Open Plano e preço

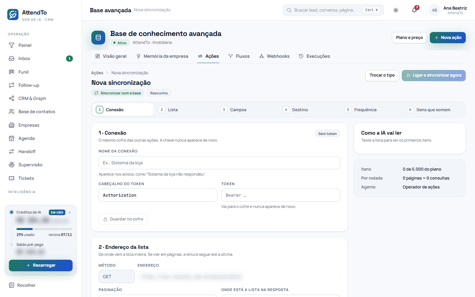(409, 38)
